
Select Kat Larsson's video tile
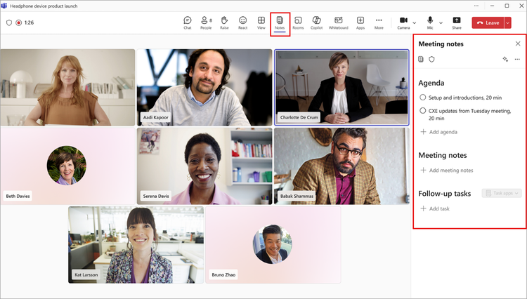pyautogui.click(x=136, y=245)
